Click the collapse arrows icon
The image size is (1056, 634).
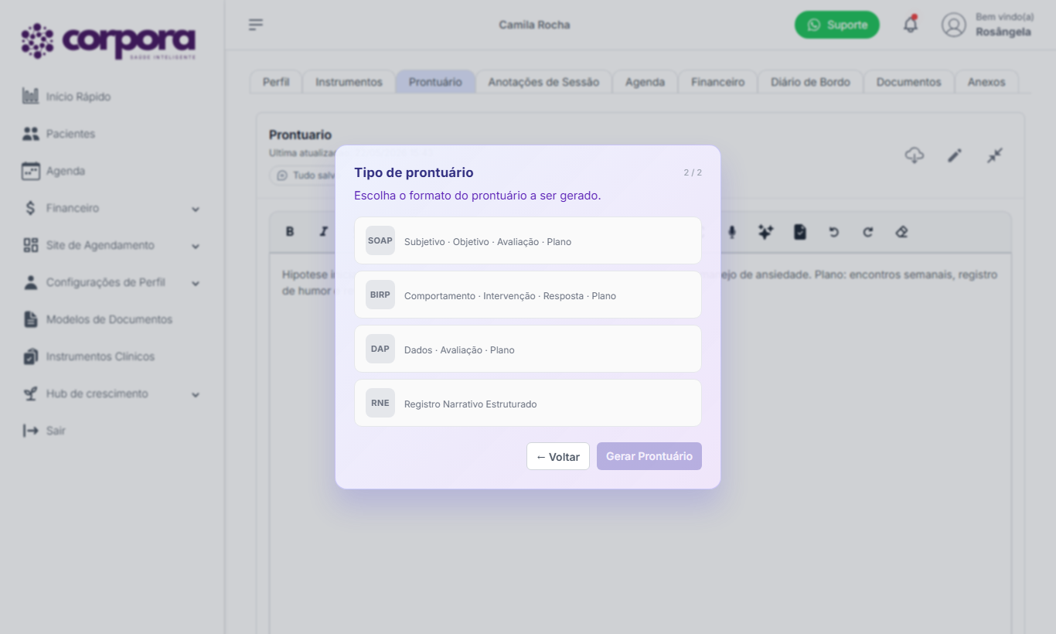[995, 155]
